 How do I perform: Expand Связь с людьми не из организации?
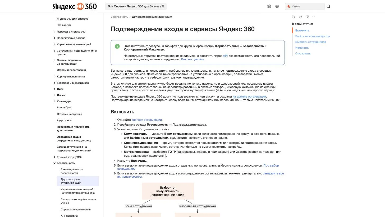(x=54, y=60)
